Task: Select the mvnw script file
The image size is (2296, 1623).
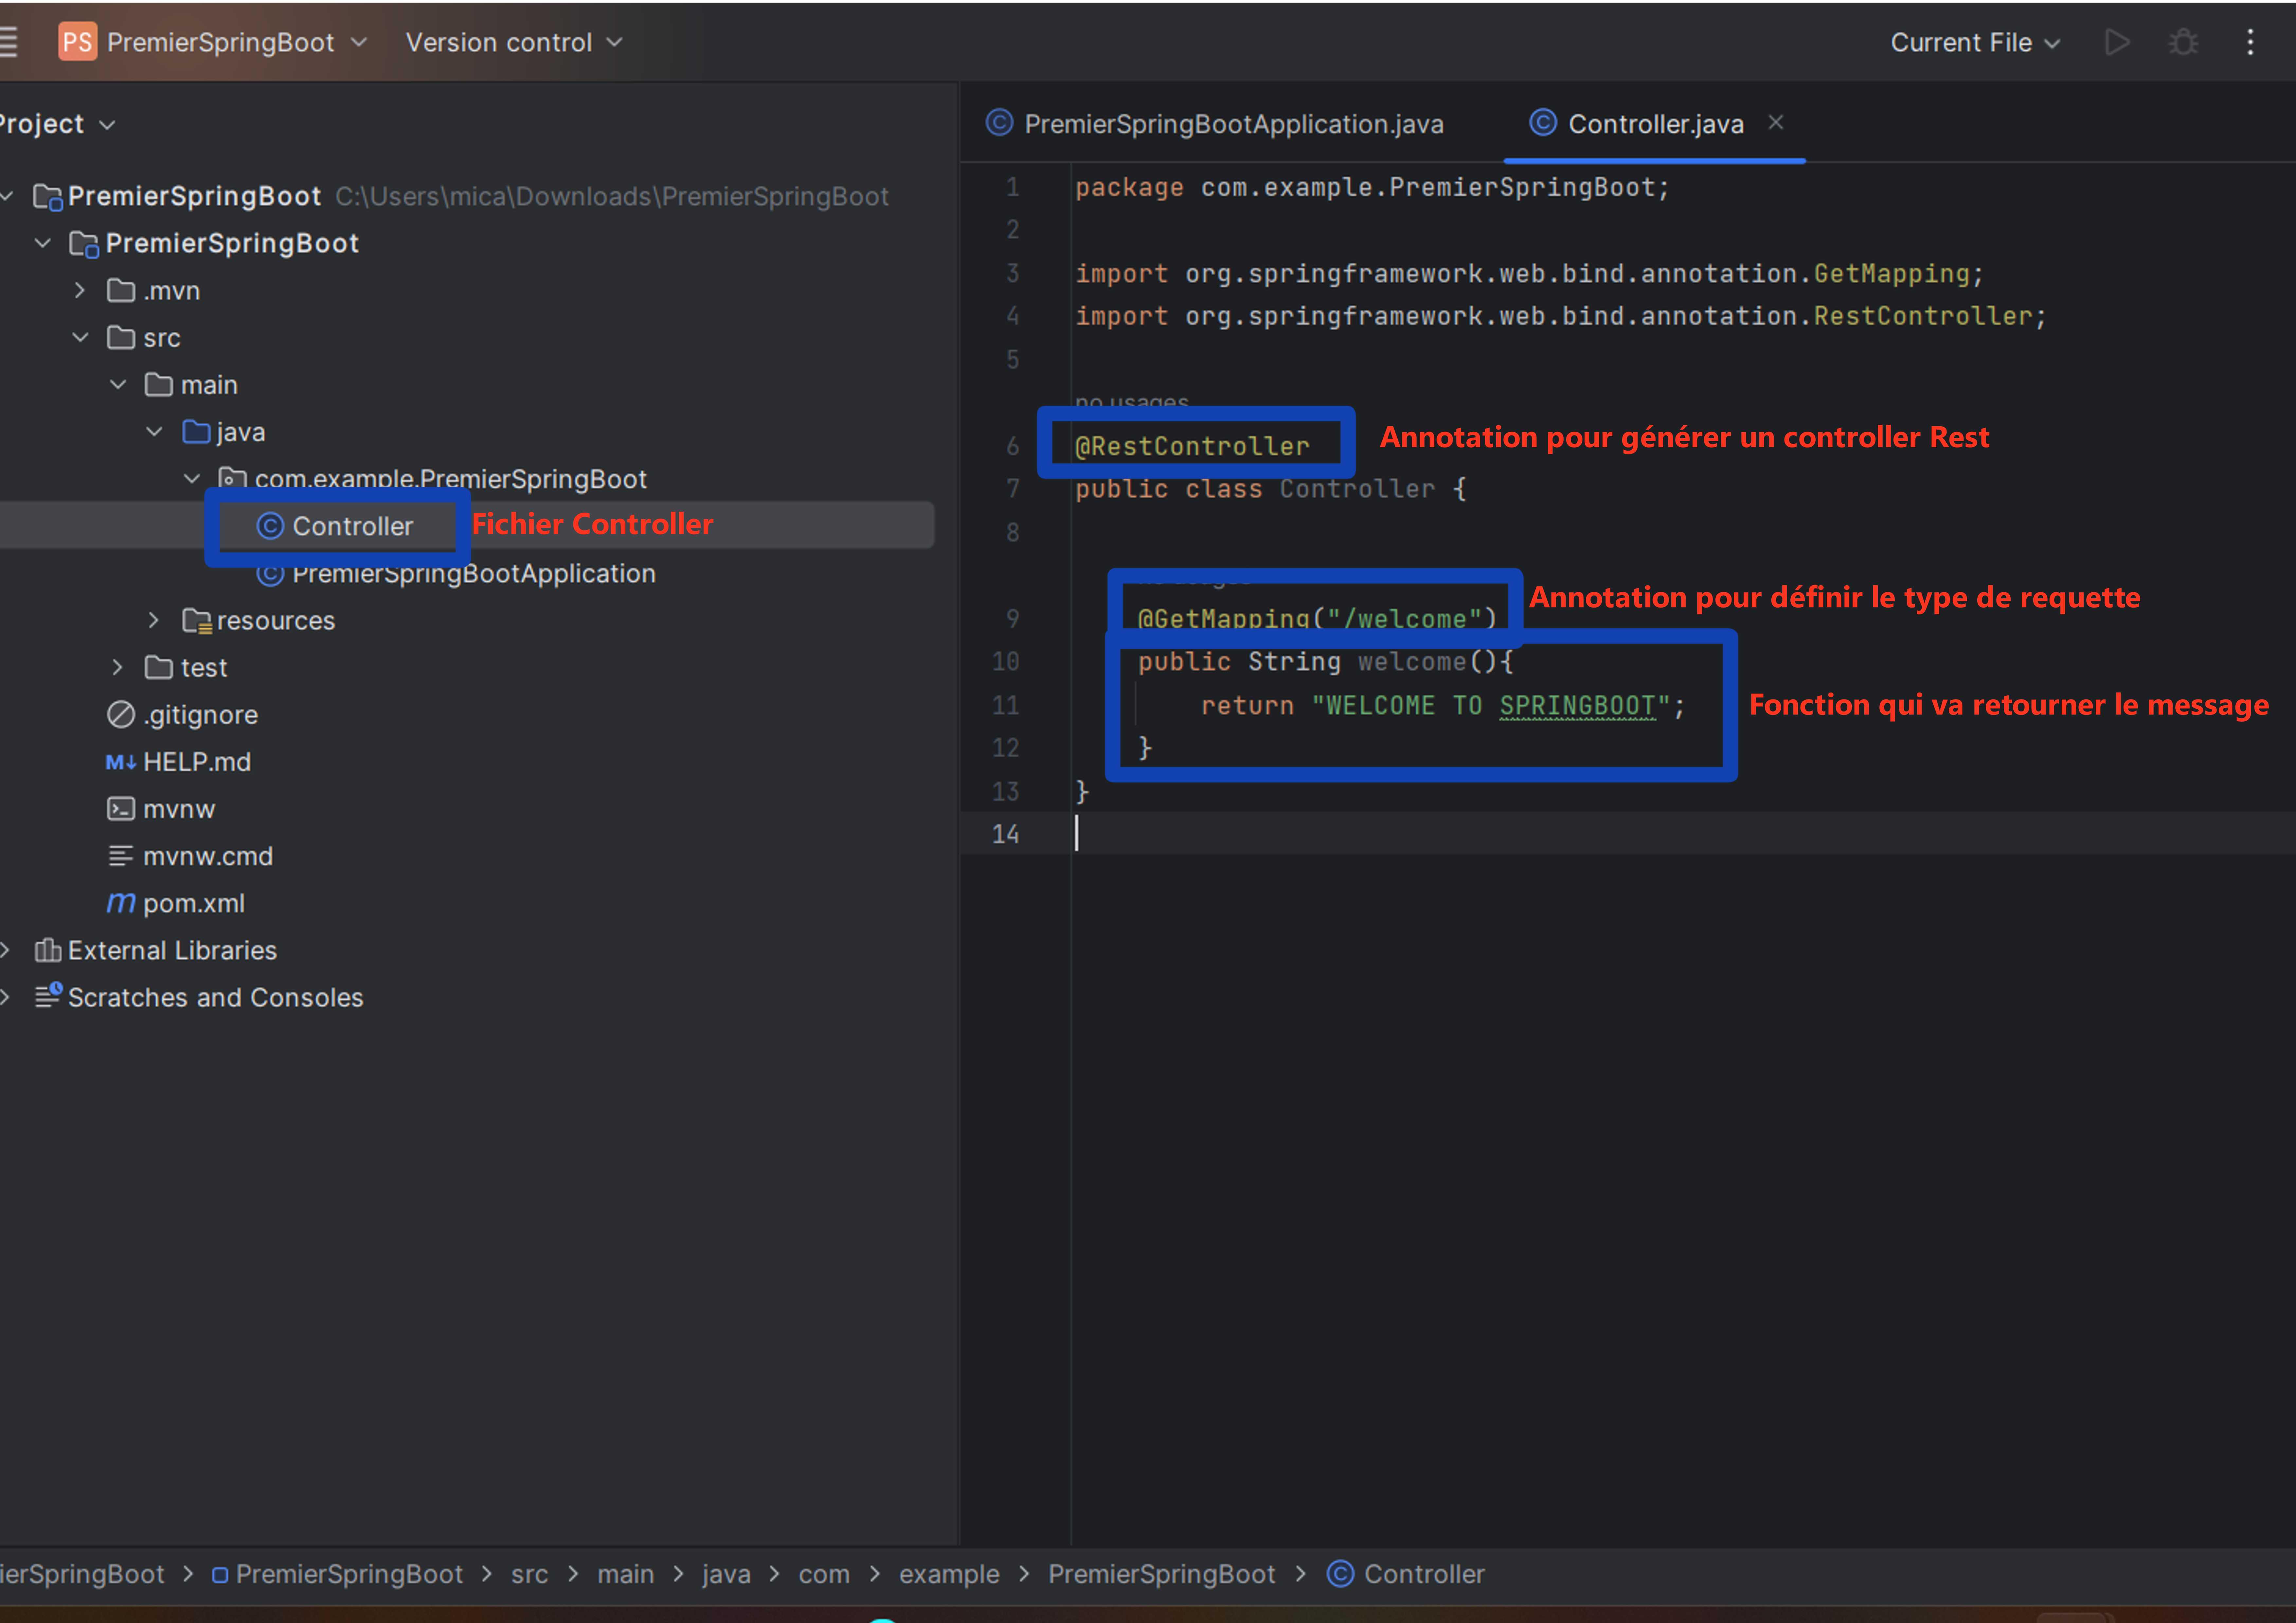Action: point(179,809)
